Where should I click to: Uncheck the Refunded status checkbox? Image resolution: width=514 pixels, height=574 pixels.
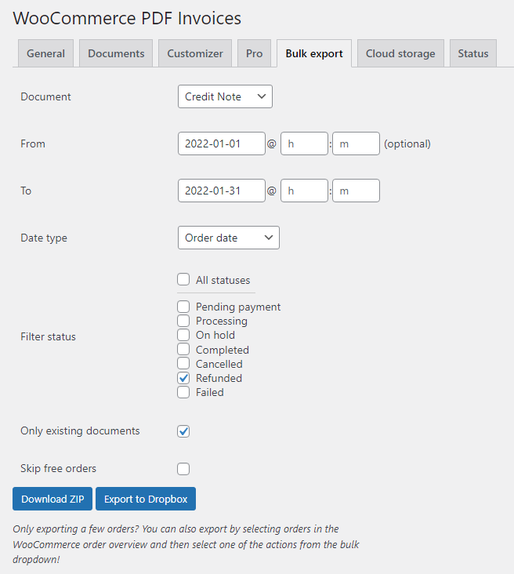point(183,378)
